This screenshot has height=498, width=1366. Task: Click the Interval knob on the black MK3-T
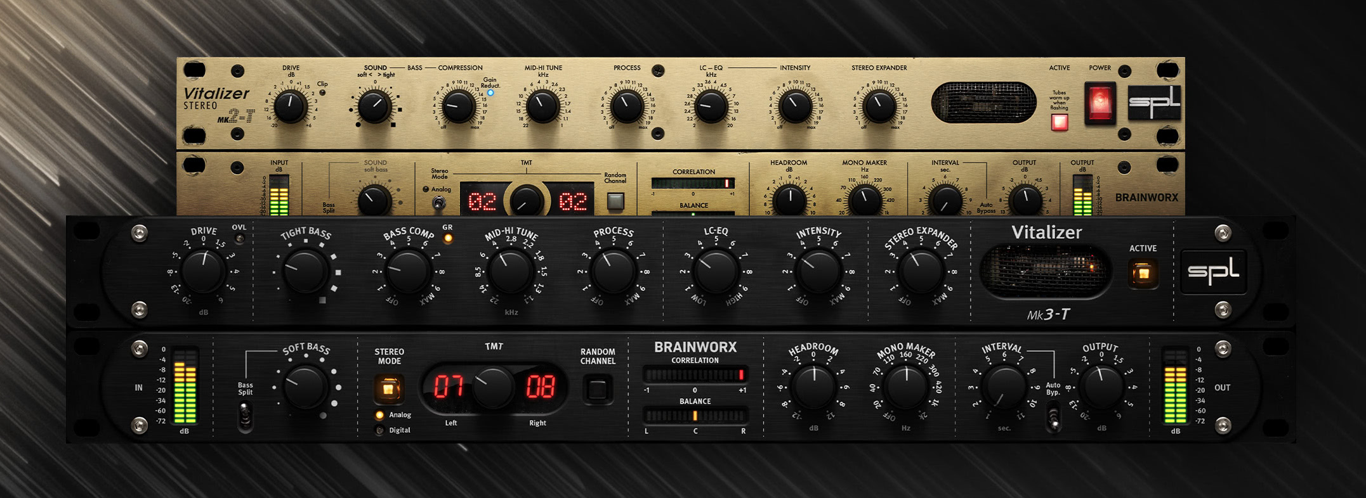[1003, 386]
